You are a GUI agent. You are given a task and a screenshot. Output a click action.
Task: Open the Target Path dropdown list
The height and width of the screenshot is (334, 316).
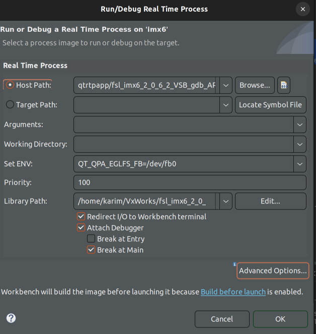pos(226,105)
